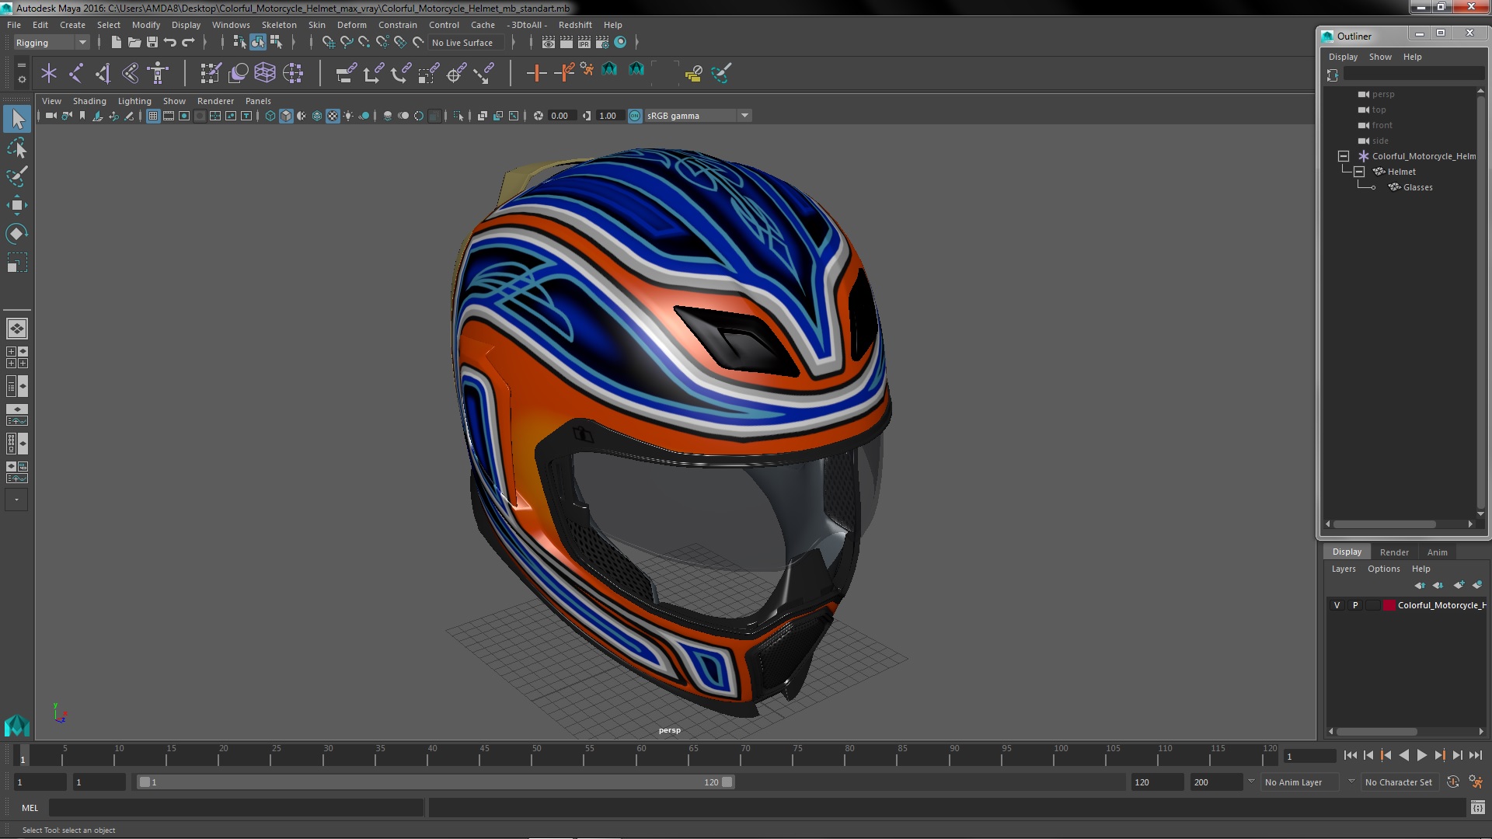The width and height of the screenshot is (1492, 839).
Task: Toggle P render state for layer
Action: pos(1354,604)
